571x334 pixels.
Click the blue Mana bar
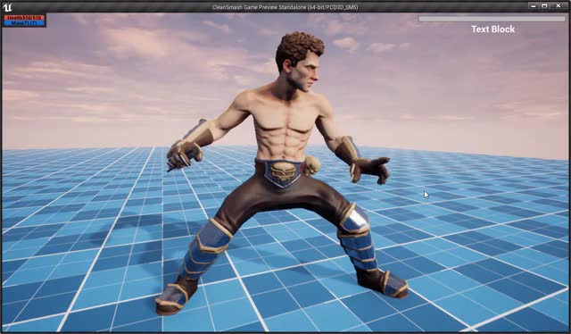click(x=25, y=23)
